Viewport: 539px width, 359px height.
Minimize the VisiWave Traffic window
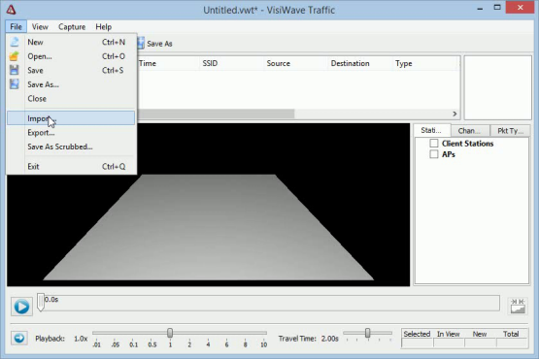480,8
